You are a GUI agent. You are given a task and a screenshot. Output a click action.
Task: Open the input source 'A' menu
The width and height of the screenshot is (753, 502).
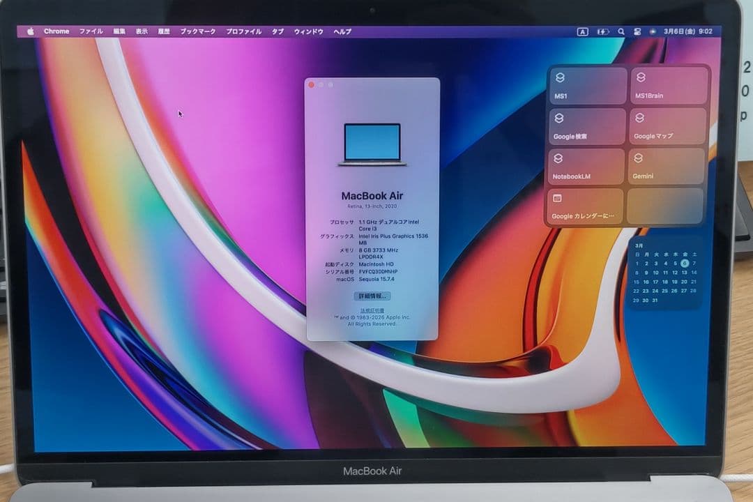click(582, 31)
